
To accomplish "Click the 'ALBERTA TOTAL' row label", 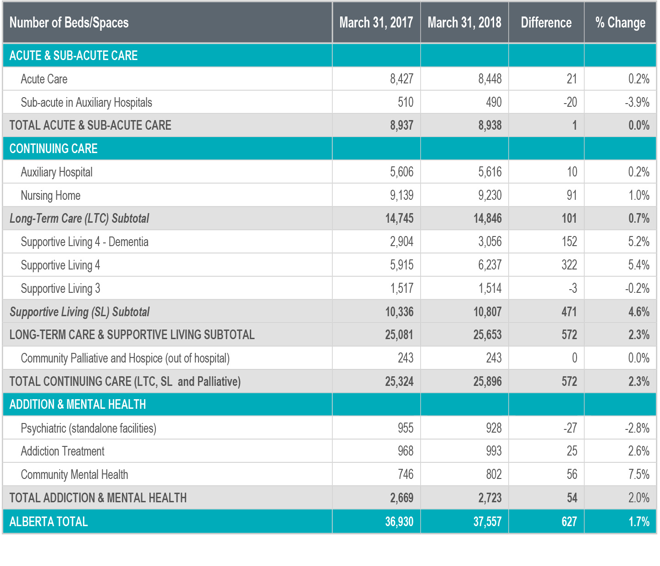I will click(49, 522).
